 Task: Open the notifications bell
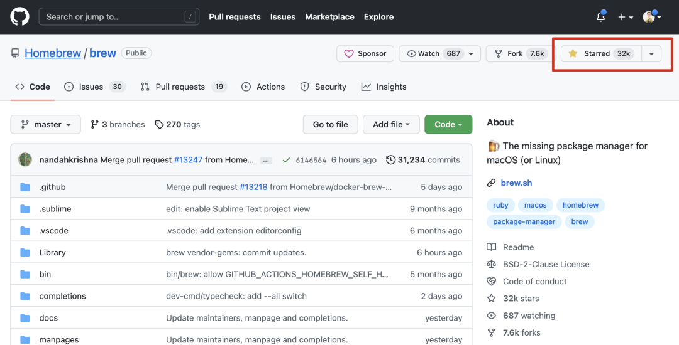[600, 17]
